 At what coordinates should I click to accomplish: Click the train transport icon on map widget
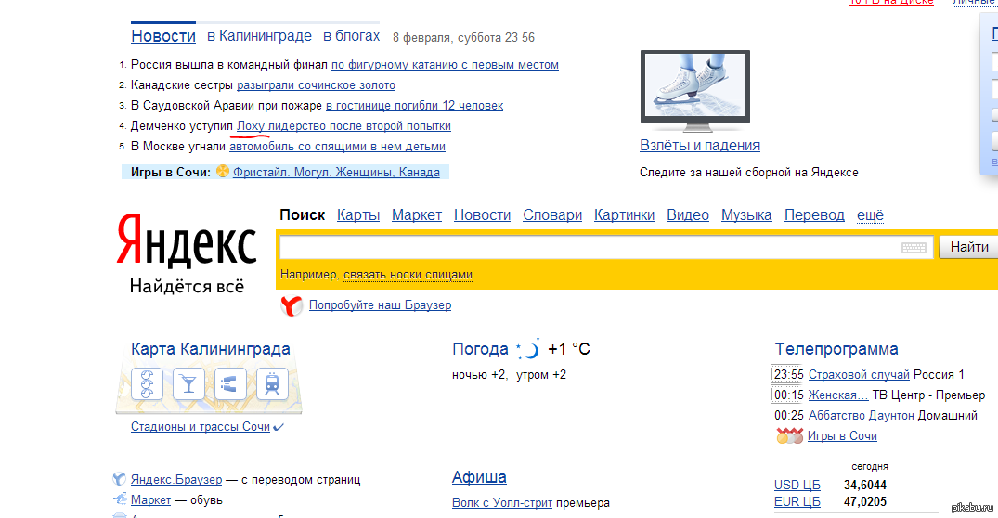click(272, 383)
